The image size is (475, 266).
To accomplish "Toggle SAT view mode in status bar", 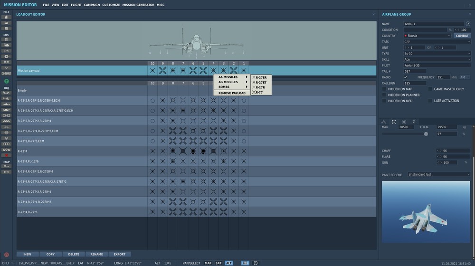I will coord(218,263).
